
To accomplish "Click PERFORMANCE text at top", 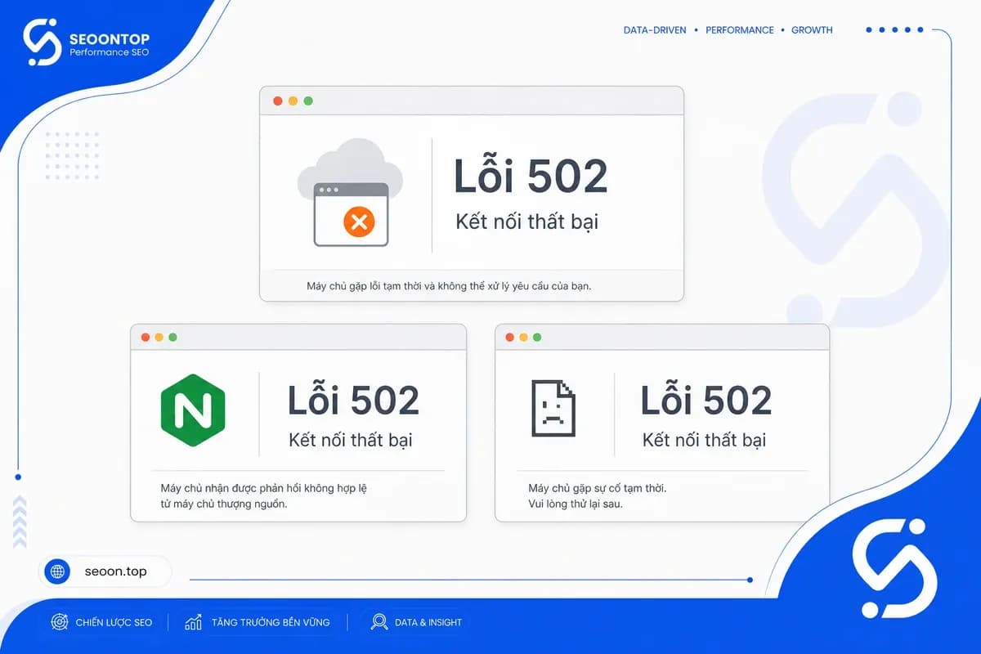I will click(x=740, y=30).
